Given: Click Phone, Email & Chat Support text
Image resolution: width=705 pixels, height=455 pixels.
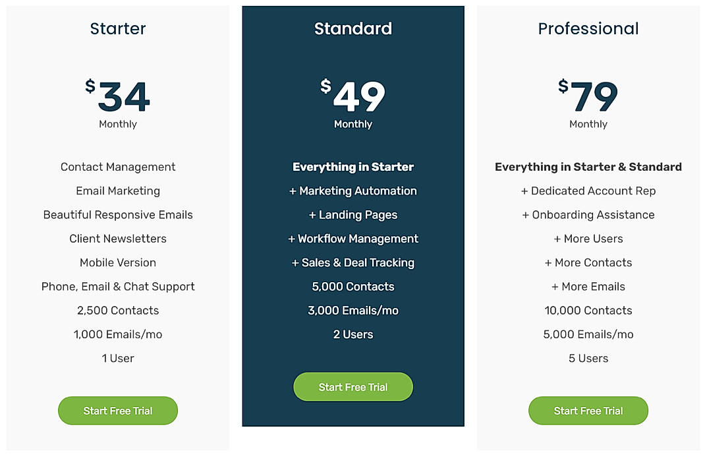Looking at the screenshot, I should (x=117, y=286).
